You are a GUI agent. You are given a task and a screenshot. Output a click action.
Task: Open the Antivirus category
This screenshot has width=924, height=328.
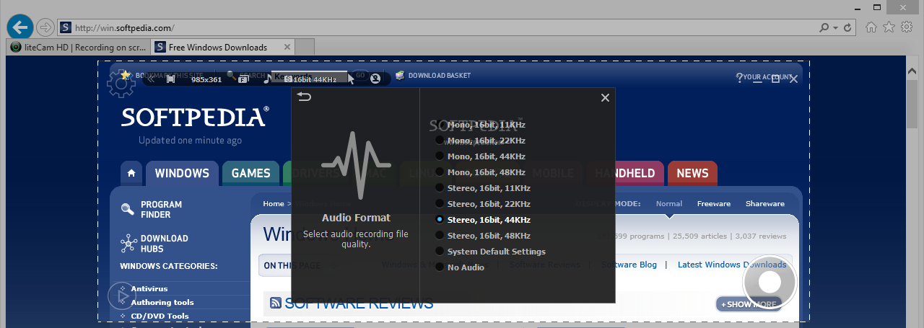click(149, 289)
